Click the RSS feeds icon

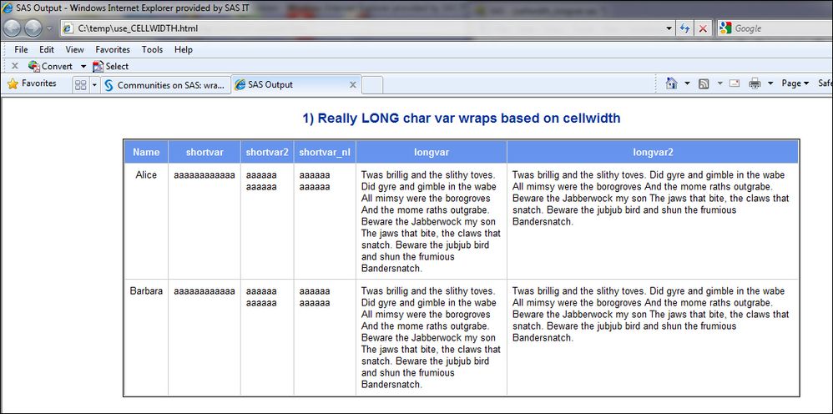point(704,83)
